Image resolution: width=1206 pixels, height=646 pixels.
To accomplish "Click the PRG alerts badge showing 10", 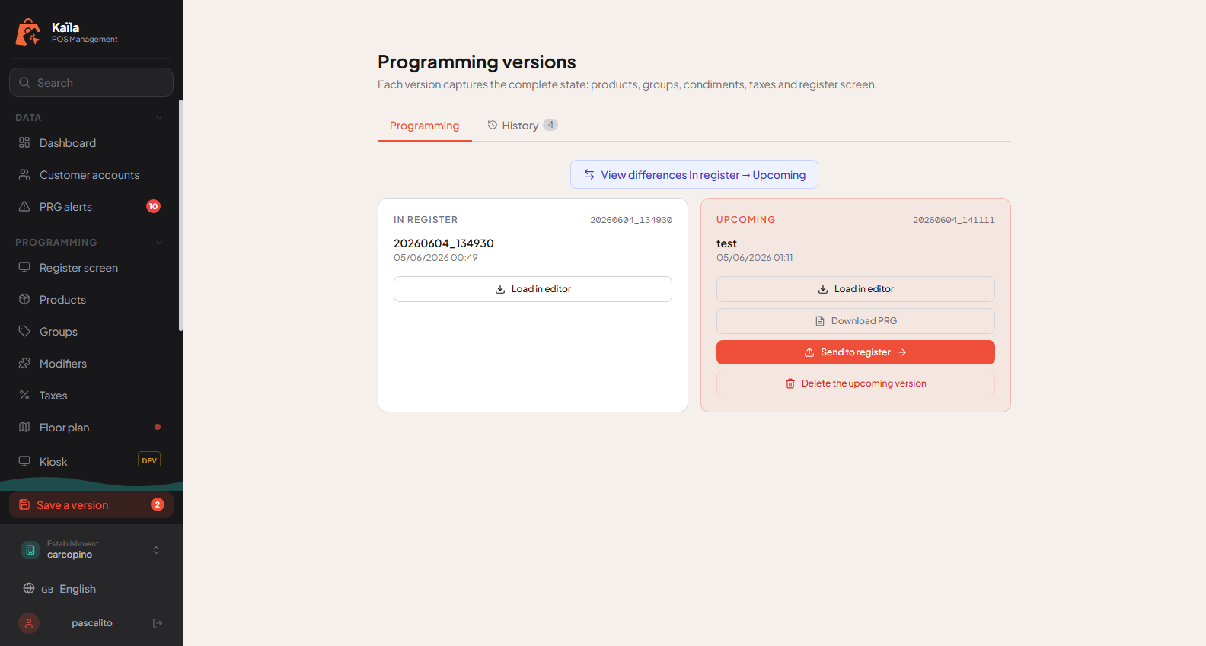I will (x=153, y=206).
